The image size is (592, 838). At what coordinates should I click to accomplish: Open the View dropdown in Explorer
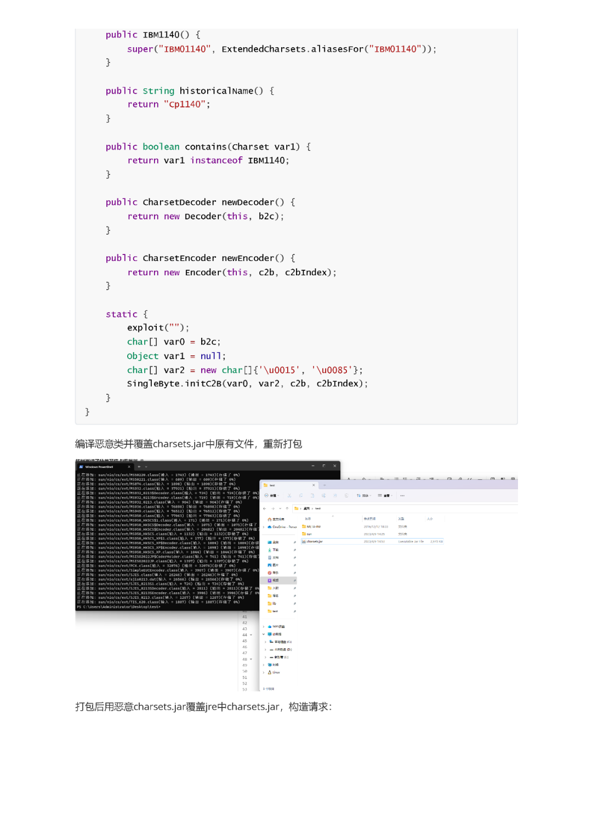tap(385, 496)
